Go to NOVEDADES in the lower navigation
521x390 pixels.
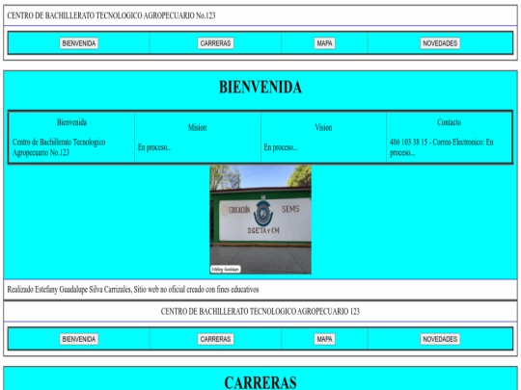point(440,339)
